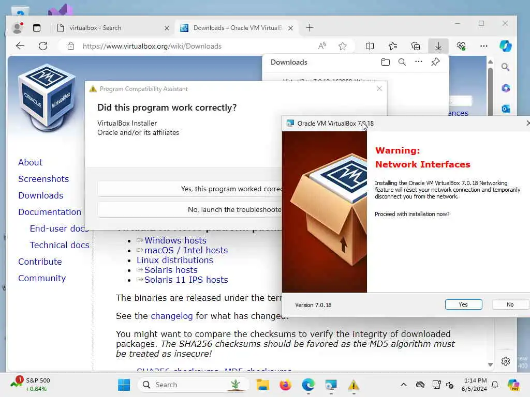Image resolution: width=530 pixels, height=397 pixels.
Task: Open Microsoft Edge taskbar icon
Action: (x=308, y=385)
